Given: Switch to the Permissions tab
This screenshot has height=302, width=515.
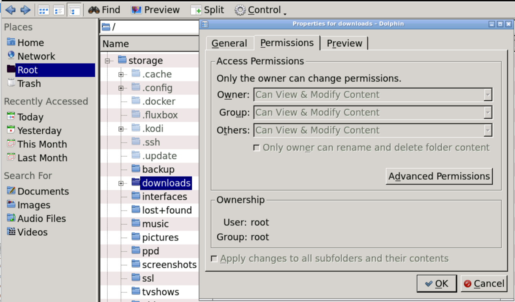Looking at the screenshot, I should [x=287, y=43].
